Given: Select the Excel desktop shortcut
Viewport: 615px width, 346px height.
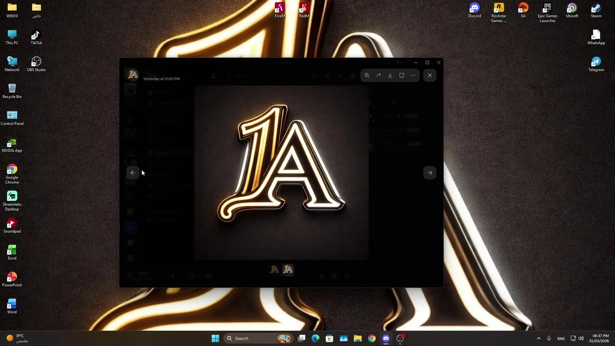Looking at the screenshot, I should pos(12,252).
